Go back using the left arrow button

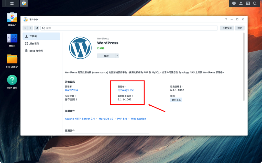coord(25,28)
